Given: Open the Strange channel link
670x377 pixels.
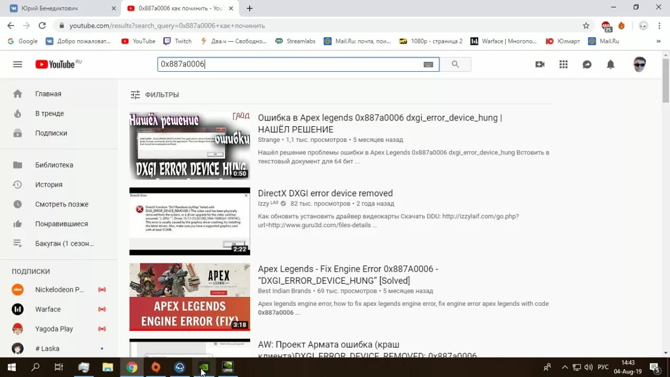Looking at the screenshot, I should point(269,140).
